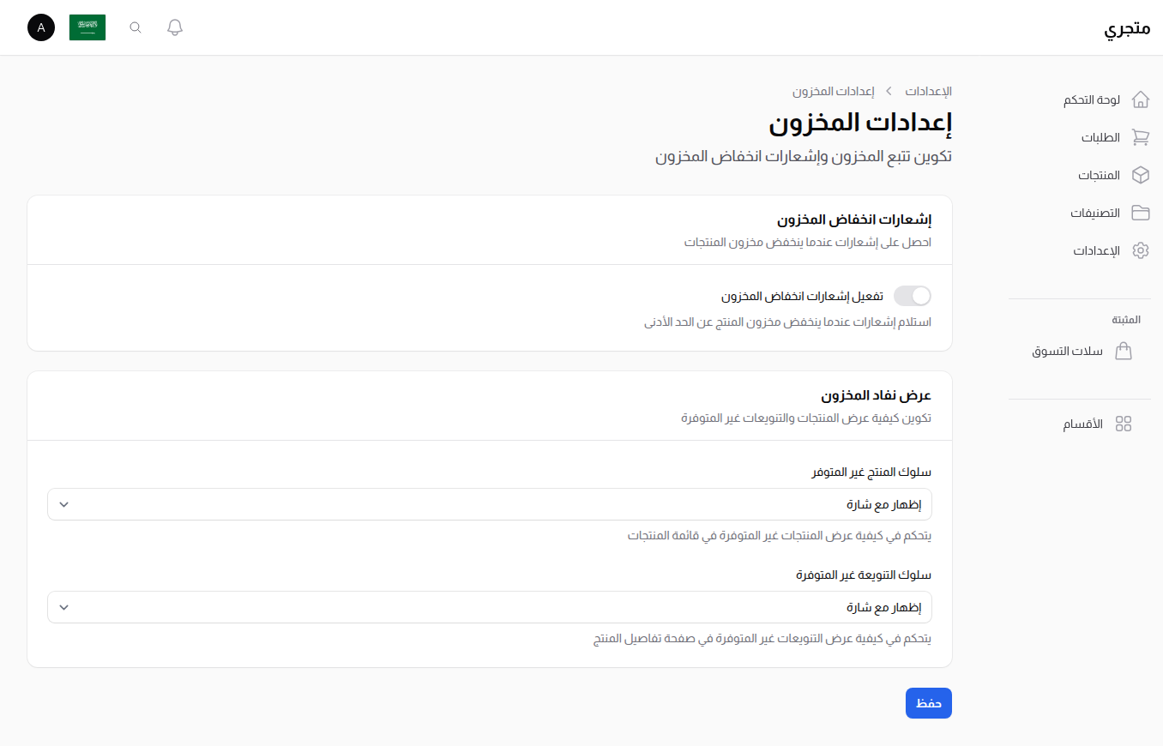Open notifications using the bell icon
1163x746 pixels.
pyautogui.click(x=174, y=27)
